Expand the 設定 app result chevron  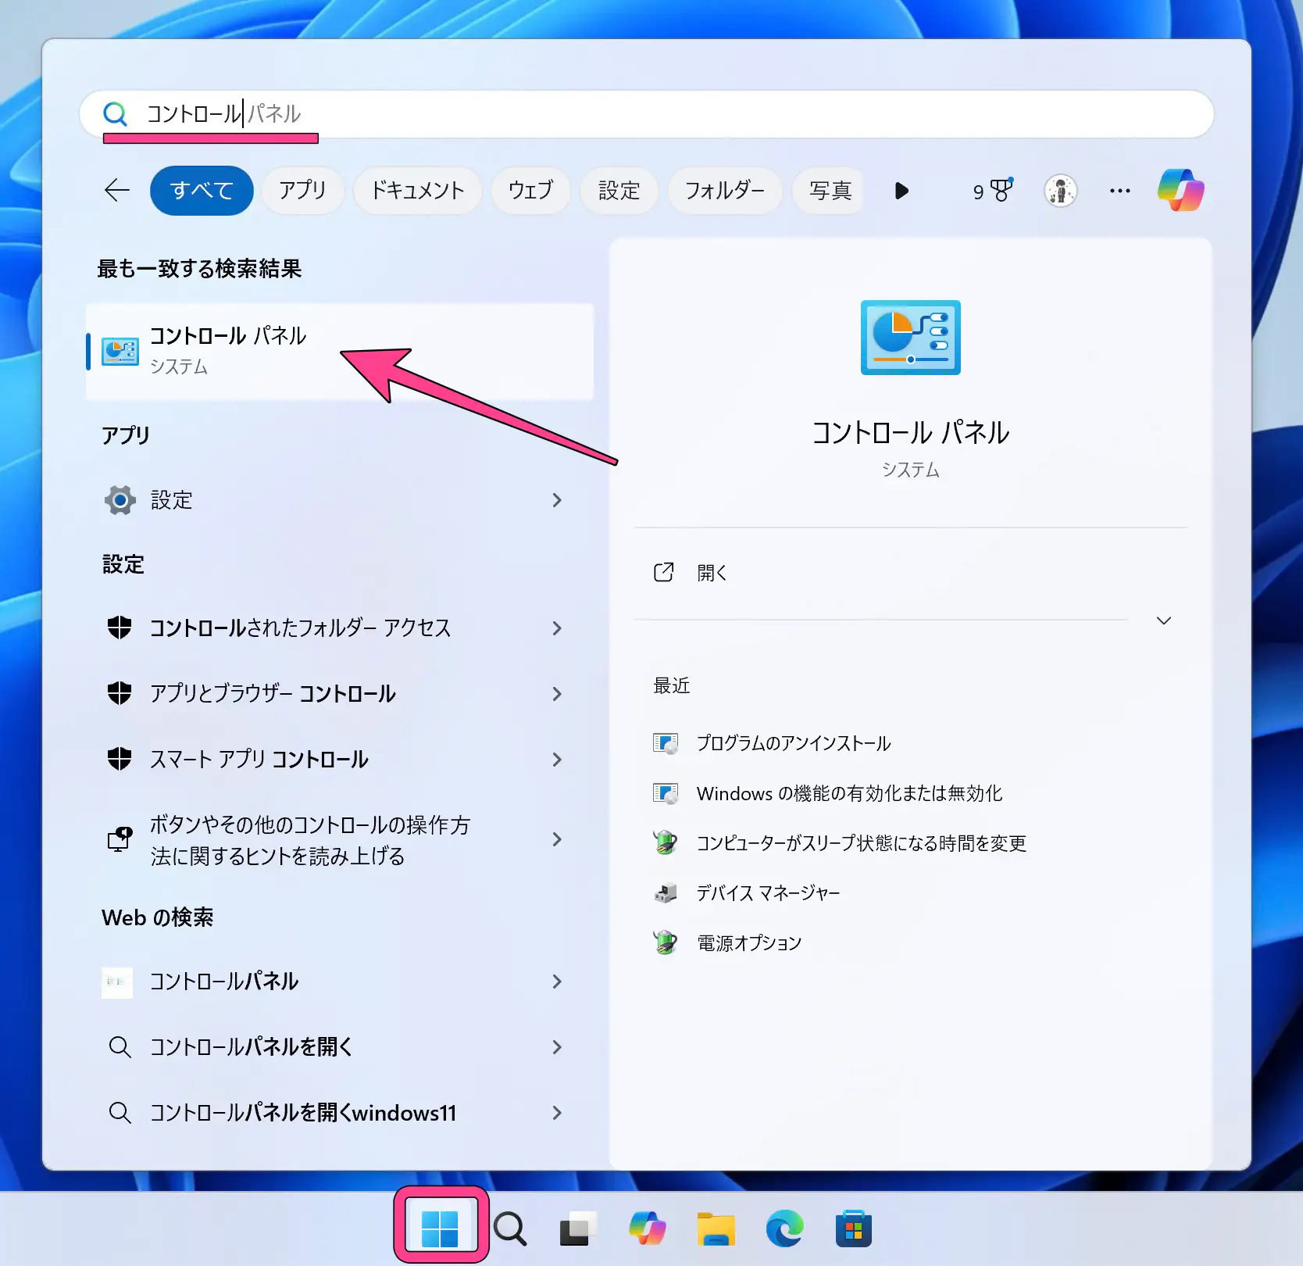pyautogui.click(x=557, y=500)
